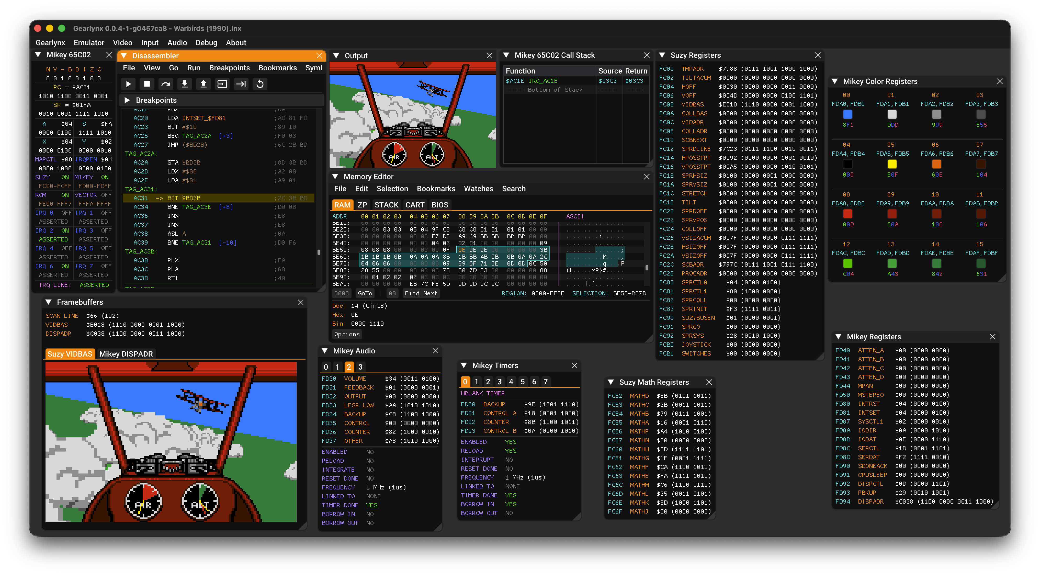Collapse the Framebuffers panel triangle
This screenshot has width=1040, height=575.
pos(48,302)
